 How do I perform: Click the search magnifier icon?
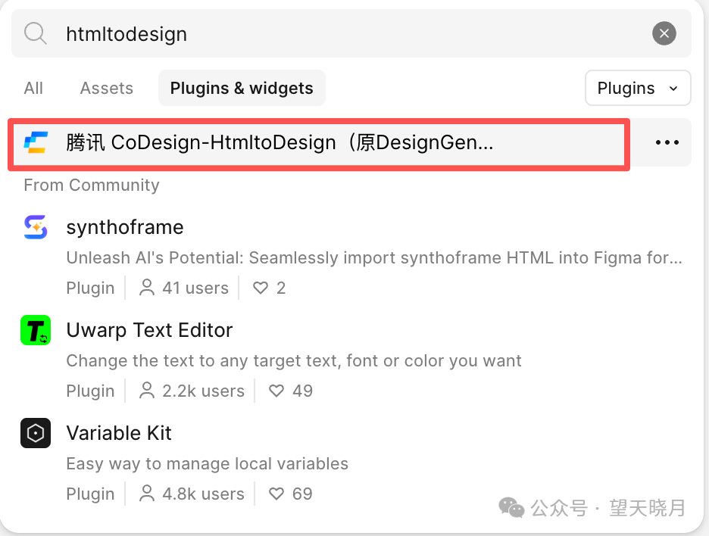[35, 33]
